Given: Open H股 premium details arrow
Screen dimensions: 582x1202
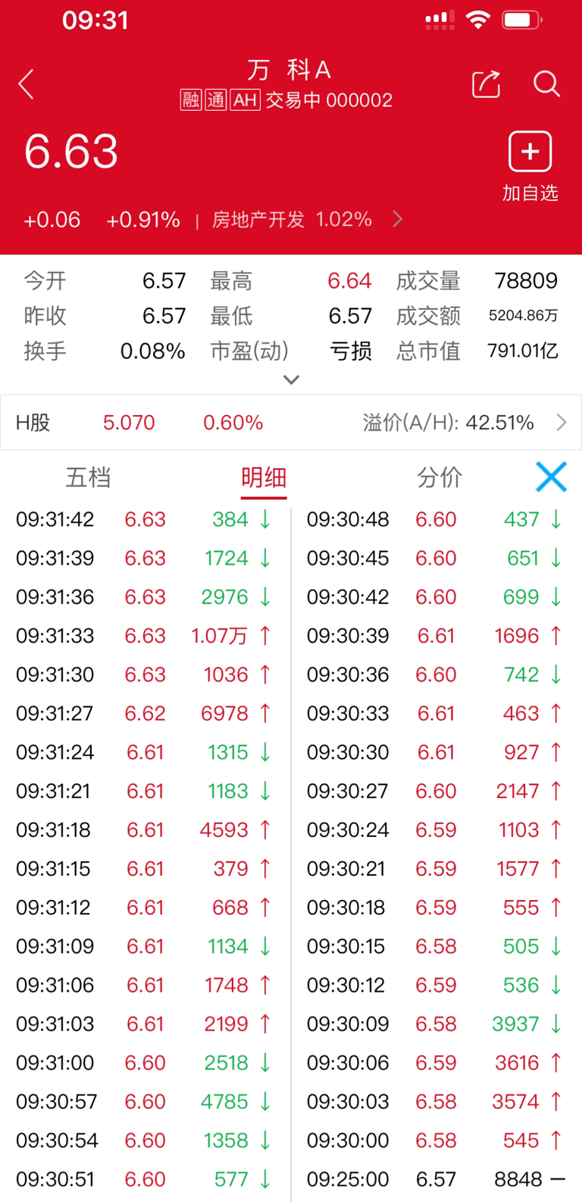Looking at the screenshot, I should (x=562, y=423).
